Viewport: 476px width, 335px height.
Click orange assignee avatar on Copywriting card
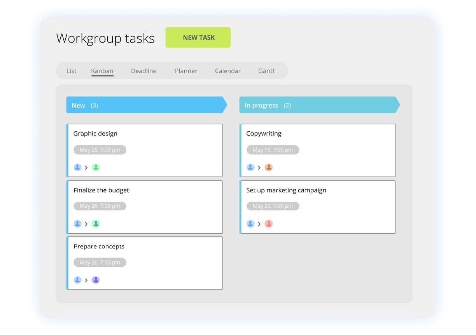tap(269, 167)
